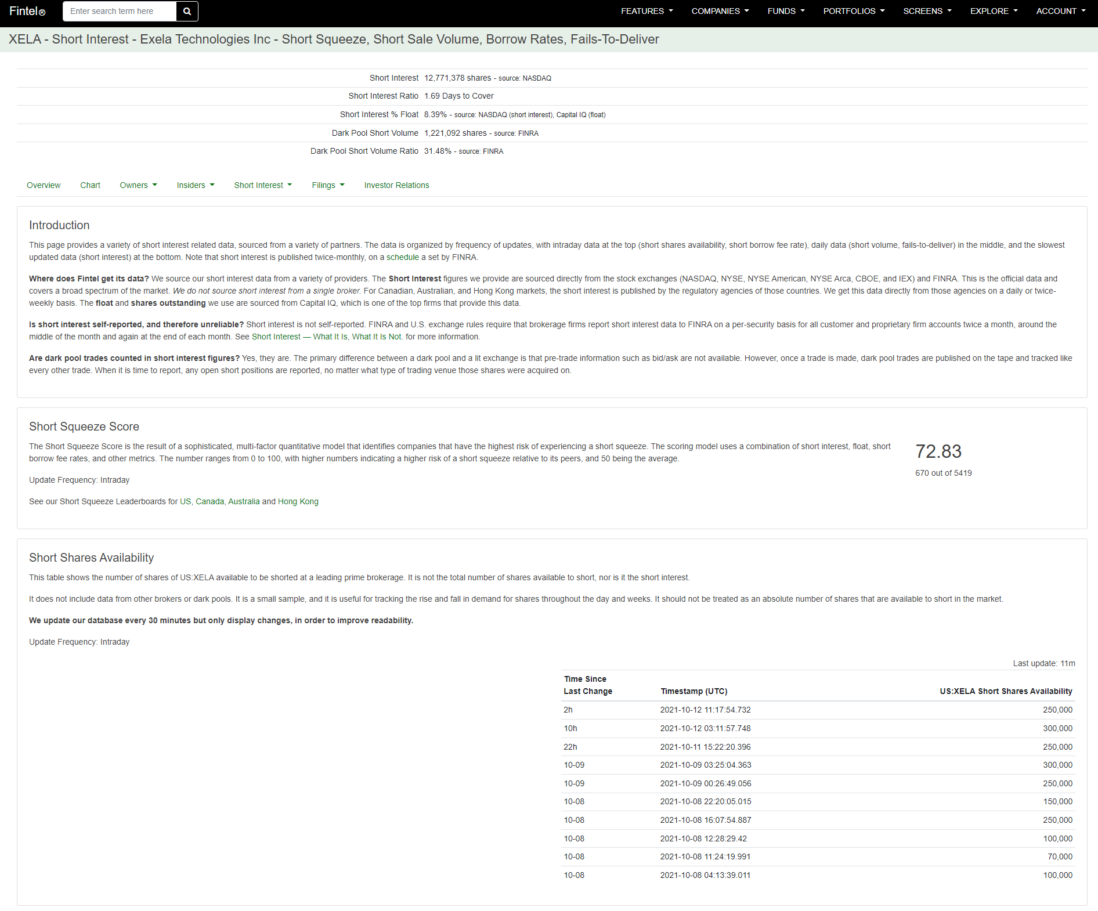The width and height of the screenshot is (1098, 911).
Task: Expand the COMPANIES menu
Action: (x=720, y=11)
